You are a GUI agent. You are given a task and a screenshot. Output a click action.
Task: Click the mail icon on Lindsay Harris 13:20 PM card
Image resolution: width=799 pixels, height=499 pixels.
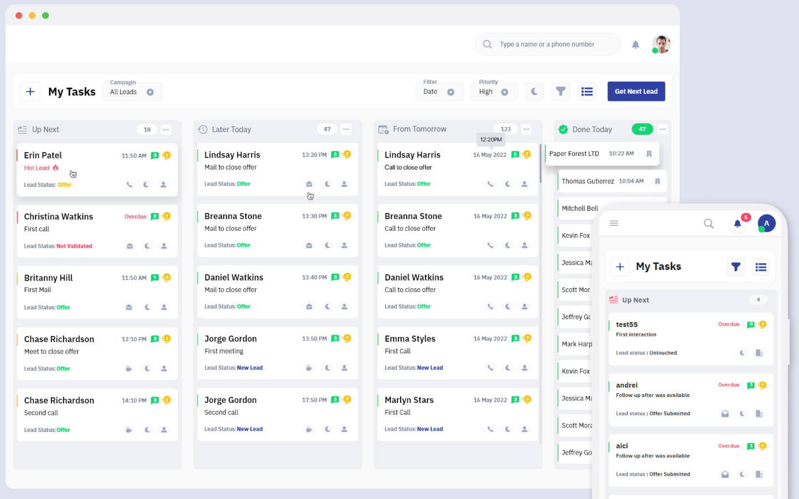[x=309, y=184]
